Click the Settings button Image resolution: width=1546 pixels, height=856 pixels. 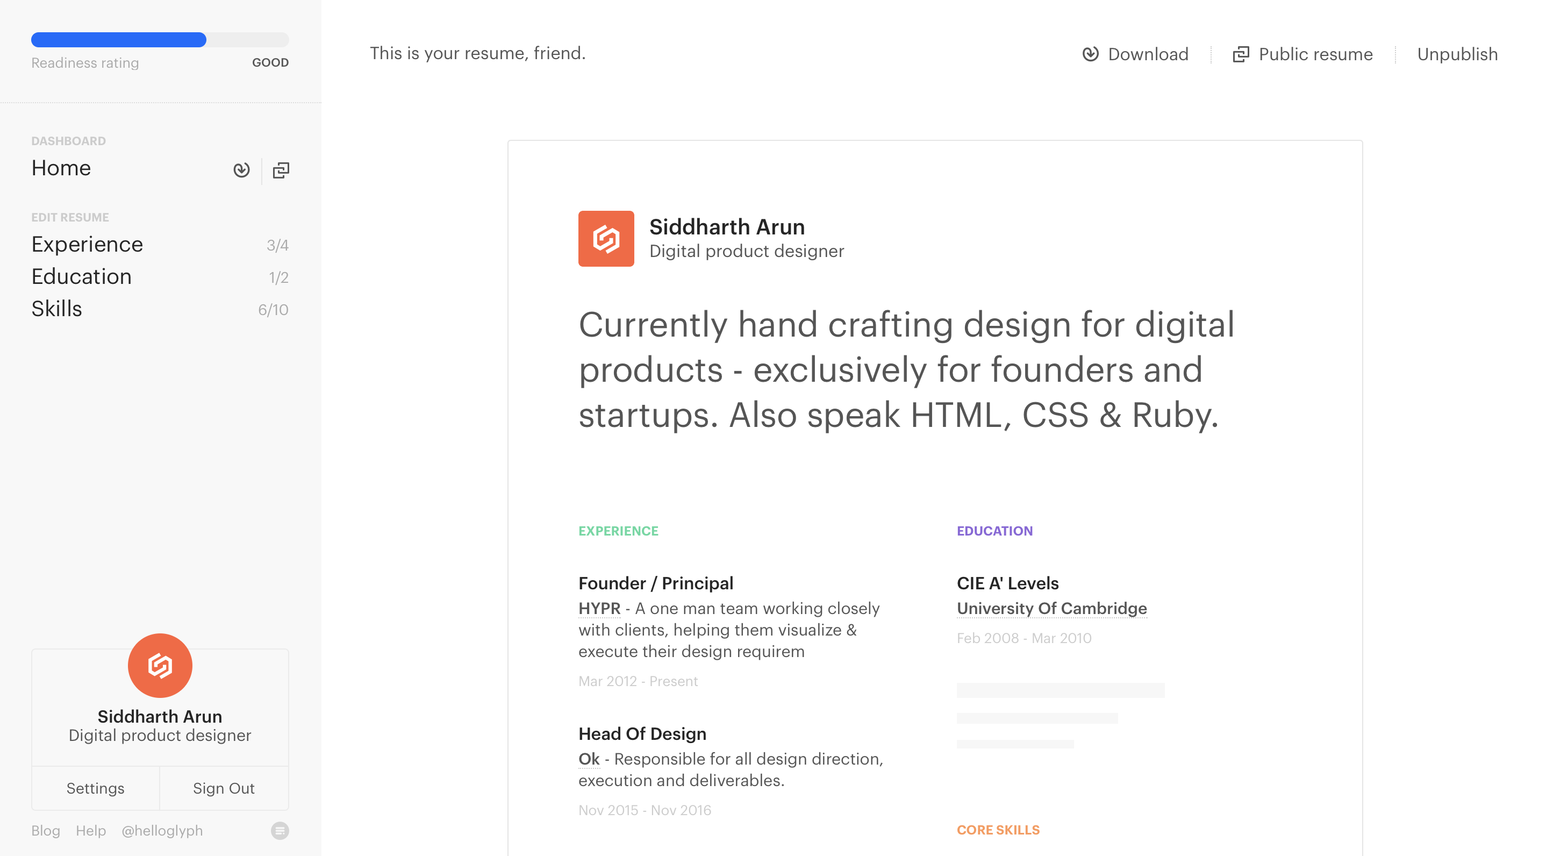96,788
